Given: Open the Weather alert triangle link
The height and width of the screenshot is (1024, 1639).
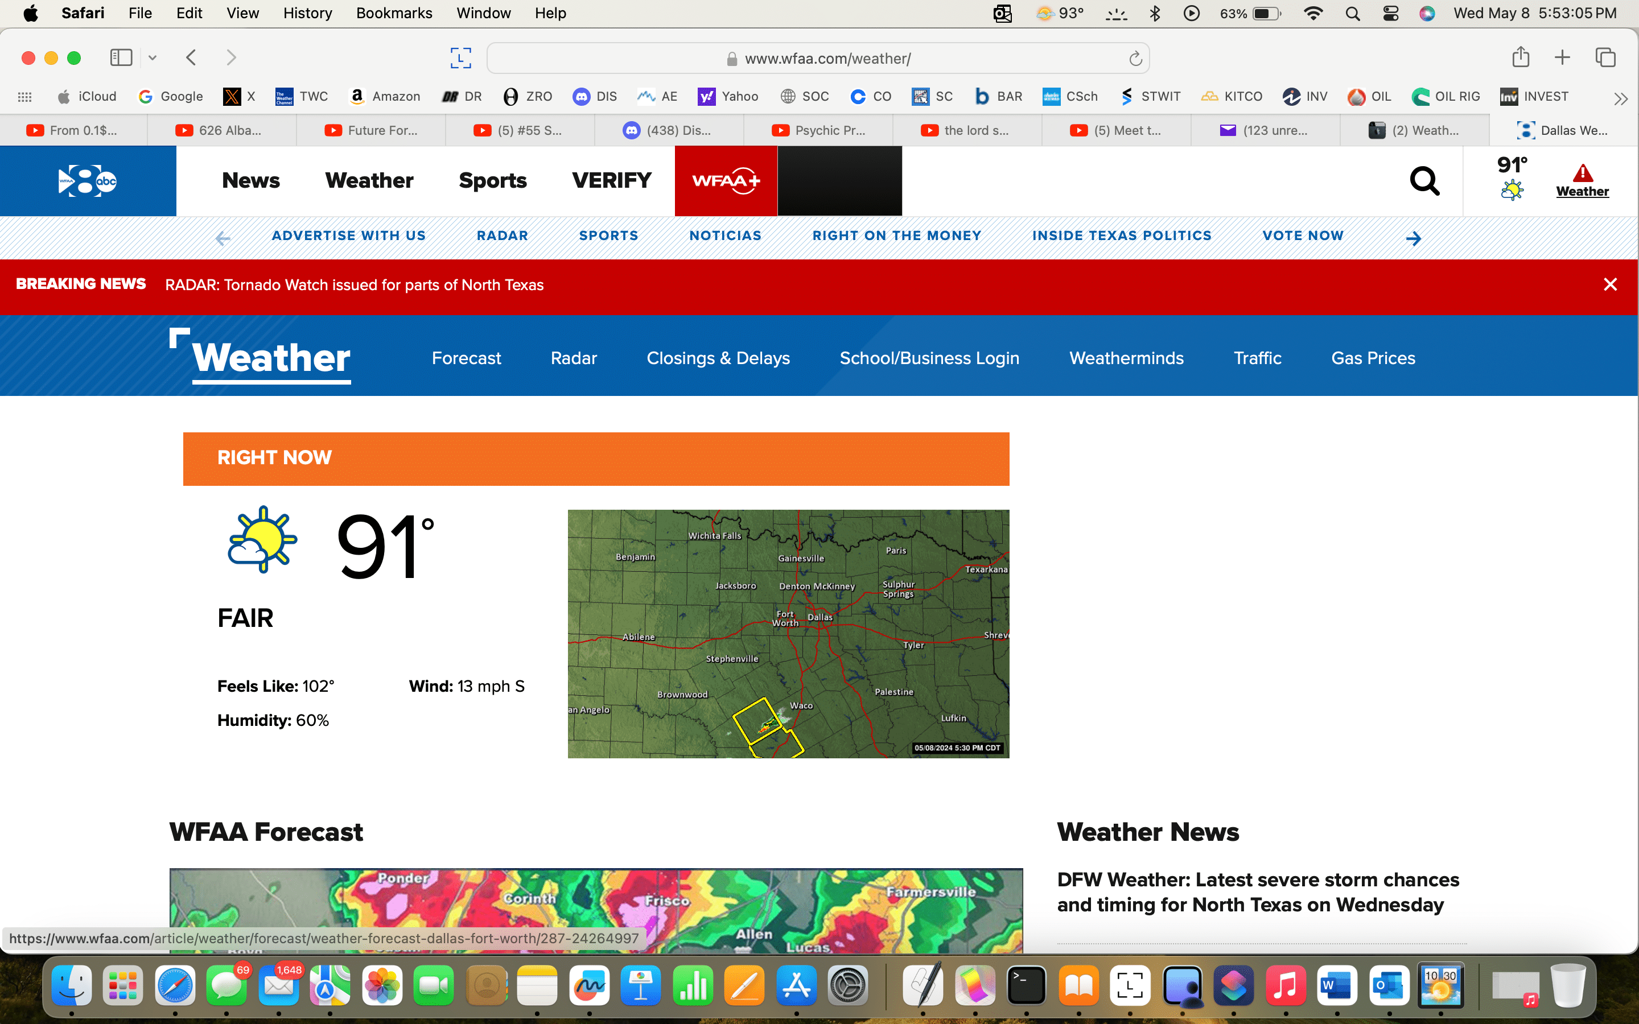Looking at the screenshot, I should pos(1582,181).
